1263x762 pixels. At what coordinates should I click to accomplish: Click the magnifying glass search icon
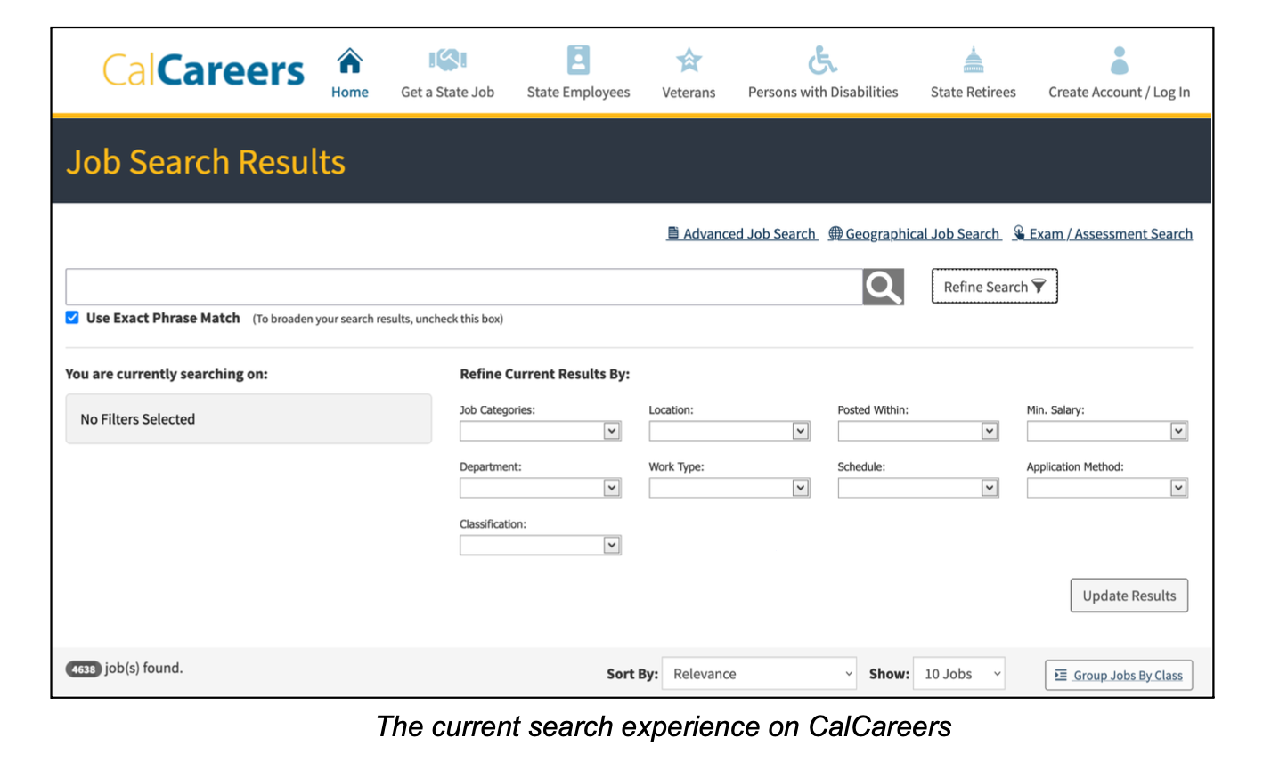(882, 286)
